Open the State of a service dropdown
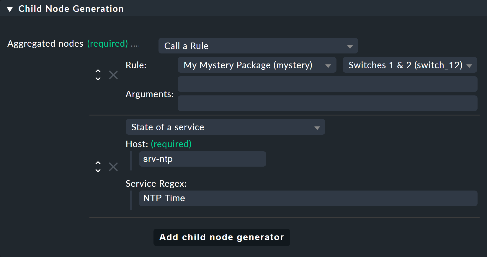The image size is (487, 257). [225, 127]
